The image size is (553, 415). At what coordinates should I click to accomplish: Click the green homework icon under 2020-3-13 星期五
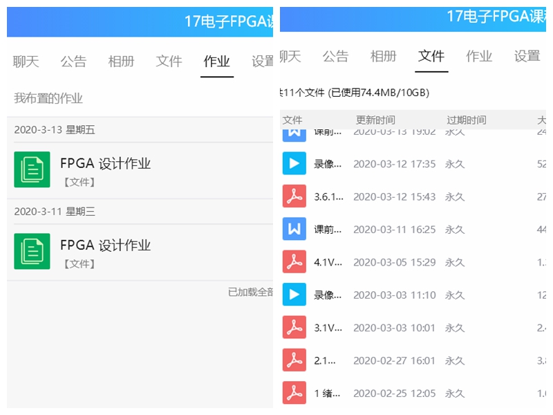[x=32, y=169]
